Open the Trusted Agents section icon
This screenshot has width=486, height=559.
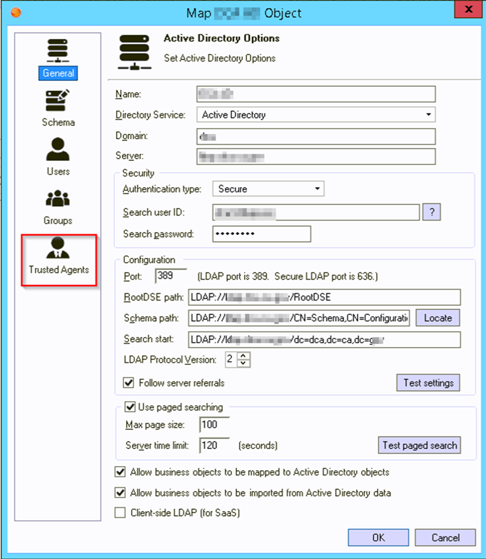58,248
